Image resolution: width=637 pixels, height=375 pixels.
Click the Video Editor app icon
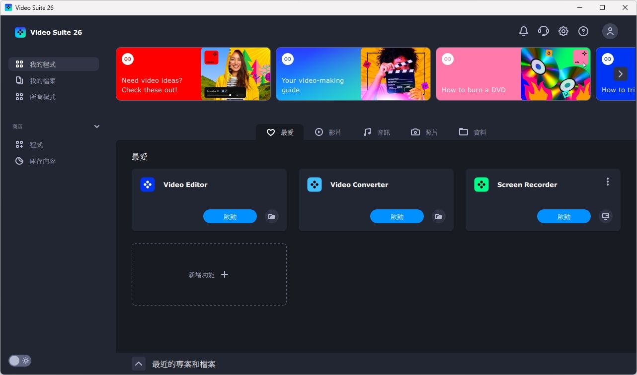(148, 185)
